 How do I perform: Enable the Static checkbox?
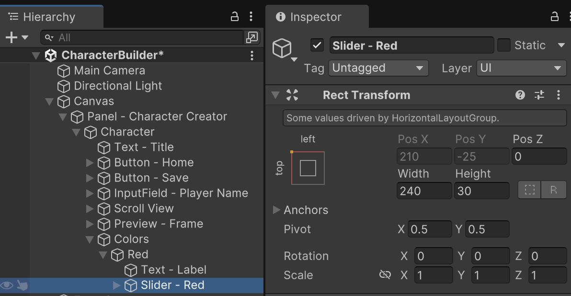point(504,46)
